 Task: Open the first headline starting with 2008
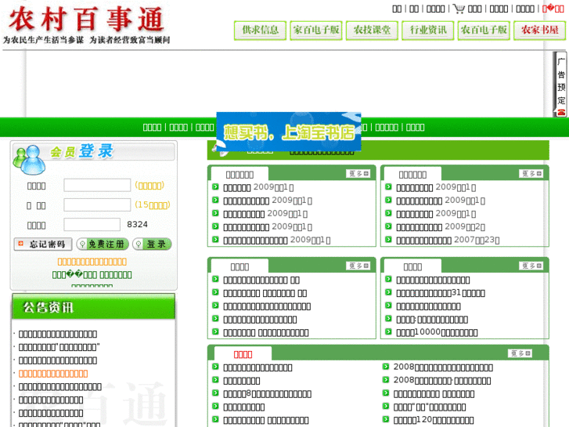[443, 367]
